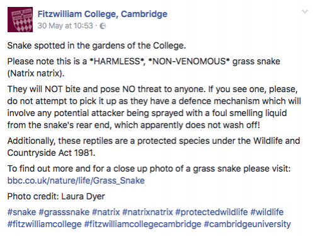Open the 30 May at 10:53 timestamp
This screenshot has height=236, width=315.
(x=66, y=26)
